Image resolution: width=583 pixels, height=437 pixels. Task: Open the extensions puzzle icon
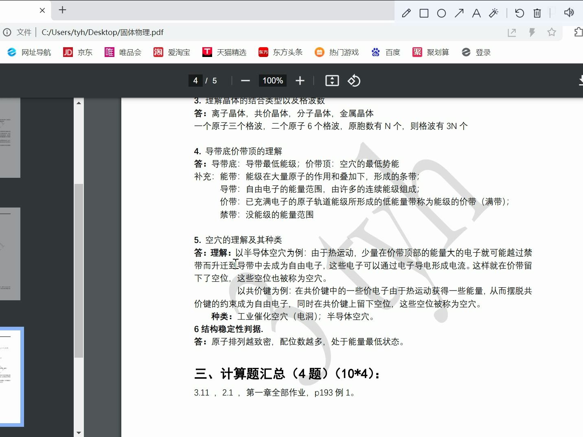point(578,32)
